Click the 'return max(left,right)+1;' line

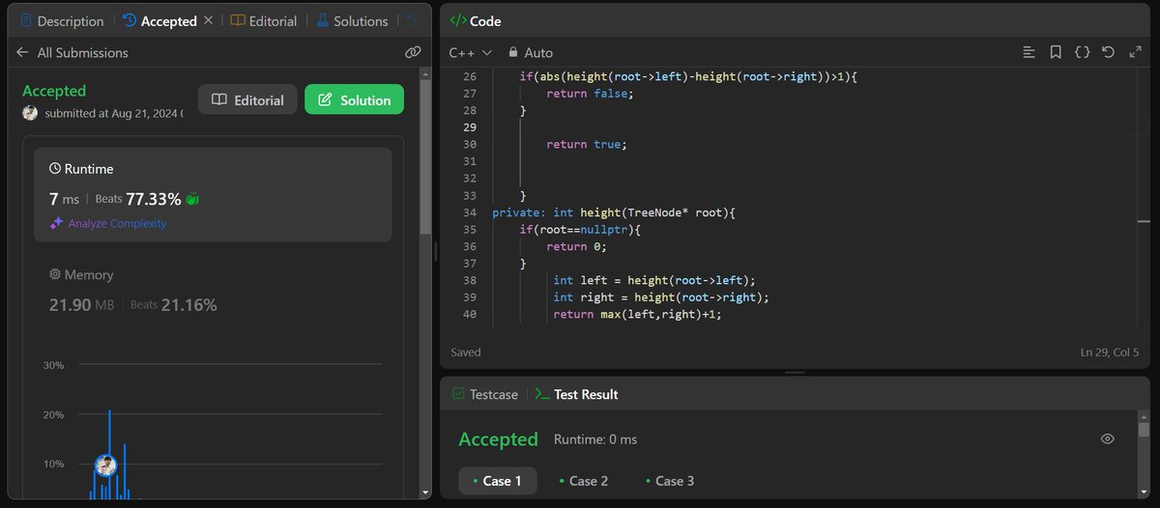click(x=638, y=315)
